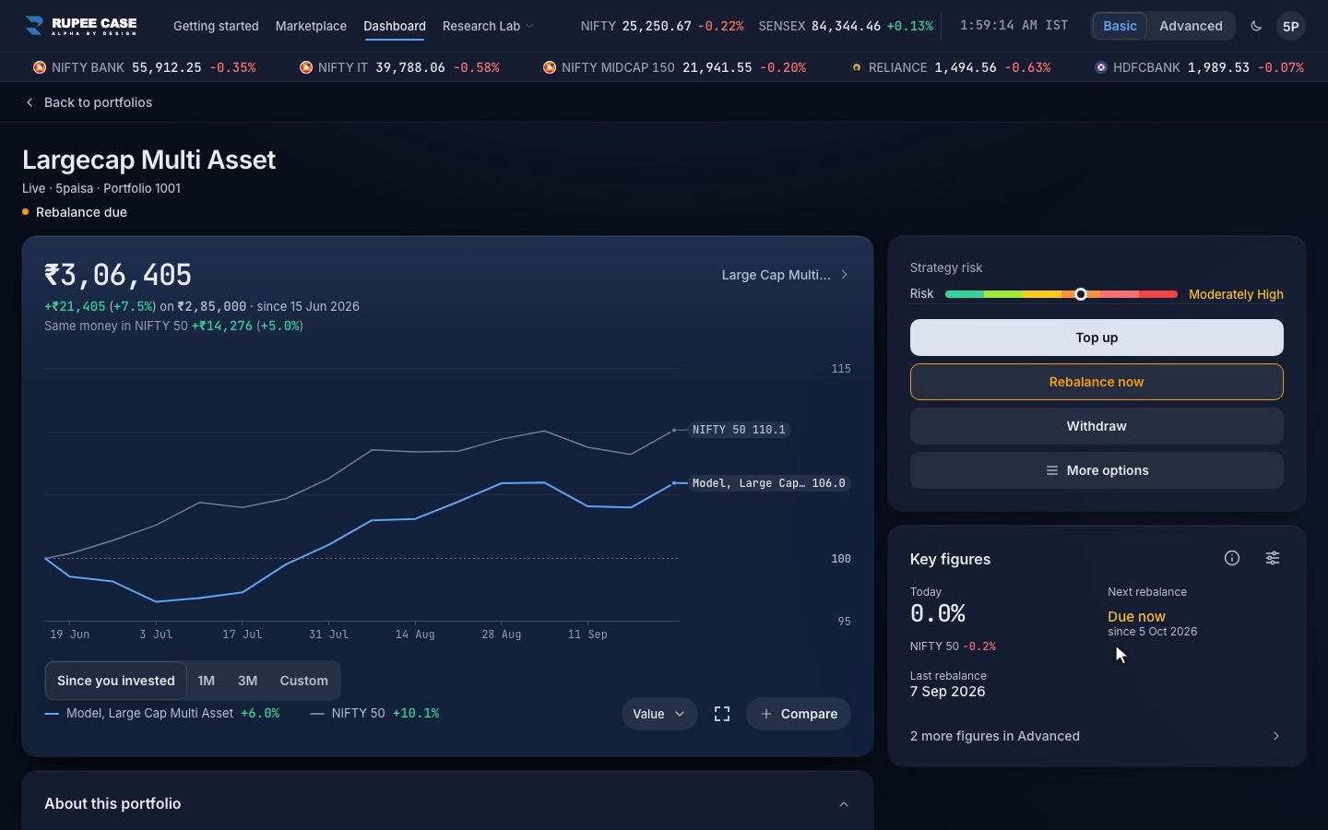Viewport: 1328px width, 830px height.
Task: Toggle dark mode moon icon
Action: coord(1256,26)
